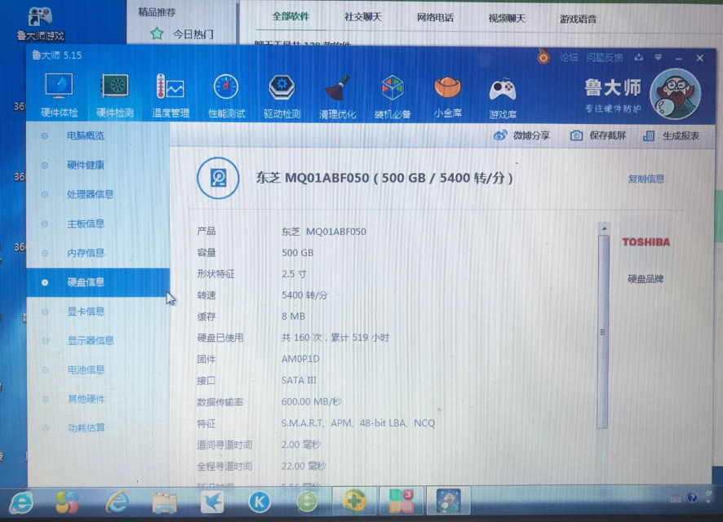Switch to 游戏语音 tab in the background window
Viewport: 723px width, 522px height.
pos(578,19)
